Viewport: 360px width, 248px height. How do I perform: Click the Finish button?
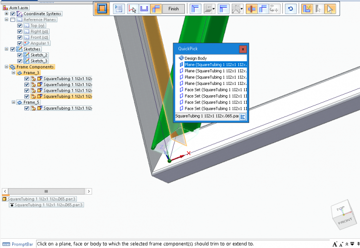point(174,8)
